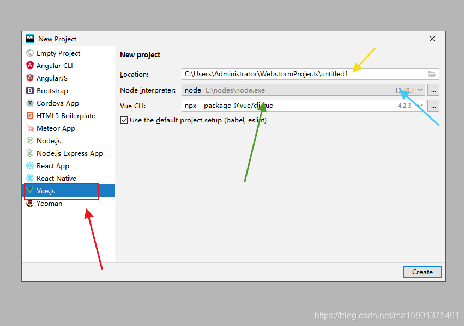Click the Empty Project globe icon
Viewport: 464px width, 326px height.
coord(30,53)
